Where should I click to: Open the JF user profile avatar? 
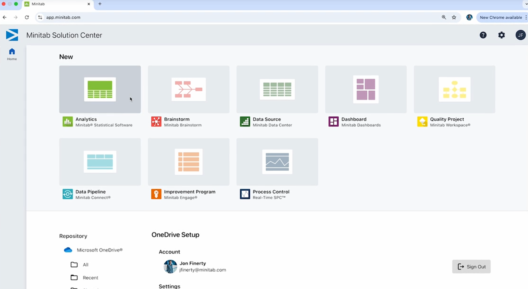point(520,35)
